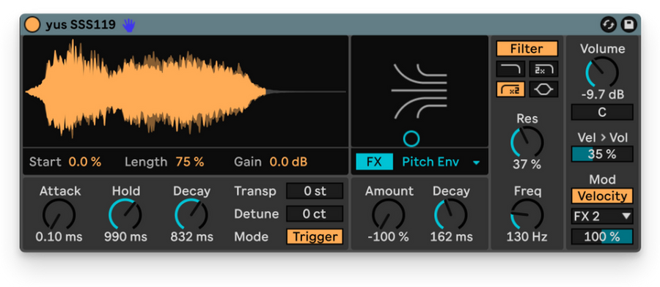
Task: Select the 24 dB low-pass 2x filter
Action: 543,69
